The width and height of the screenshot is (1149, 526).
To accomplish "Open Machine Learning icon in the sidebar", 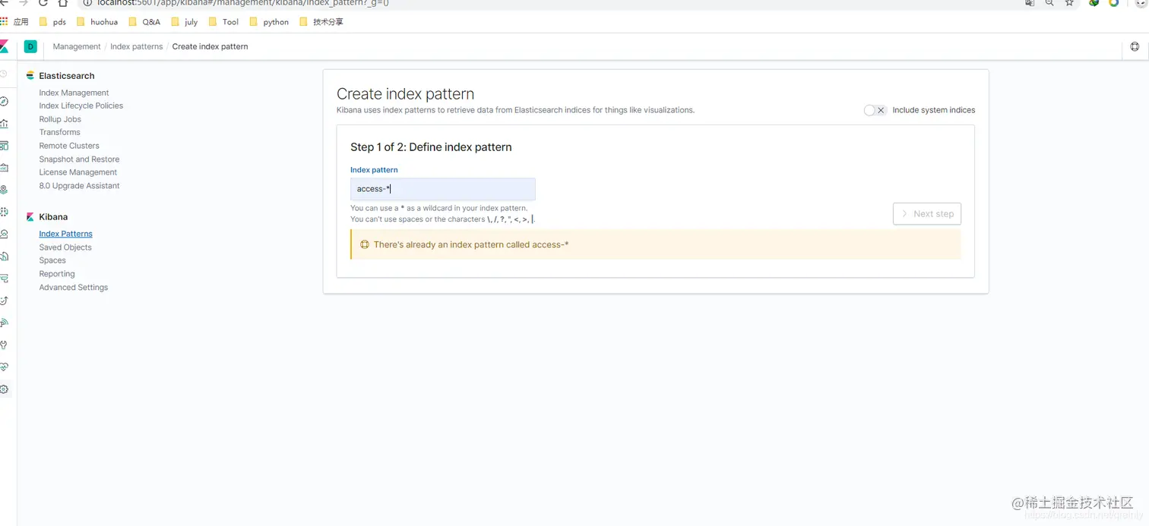I will pos(4,212).
